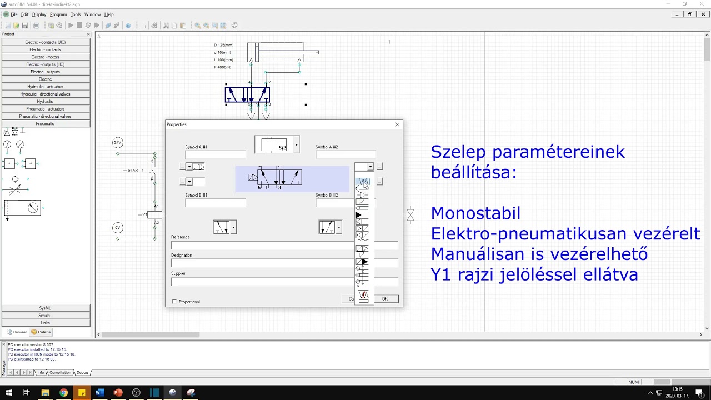Open Google Chrome from the taskbar
Viewport: 711px width, 400px height.
(x=63, y=393)
